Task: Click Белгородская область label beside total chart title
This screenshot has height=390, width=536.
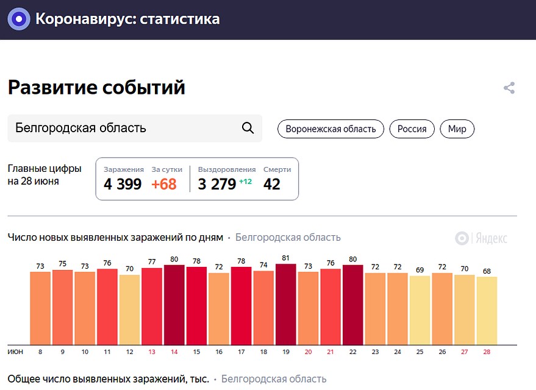Action: (274, 379)
